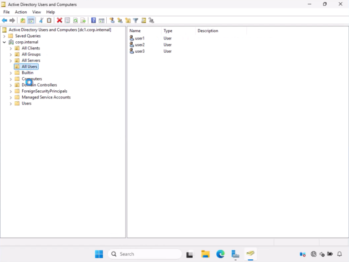This screenshot has width=349, height=262.
Task: Select the corp.internal domain
Action: (x=27, y=42)
